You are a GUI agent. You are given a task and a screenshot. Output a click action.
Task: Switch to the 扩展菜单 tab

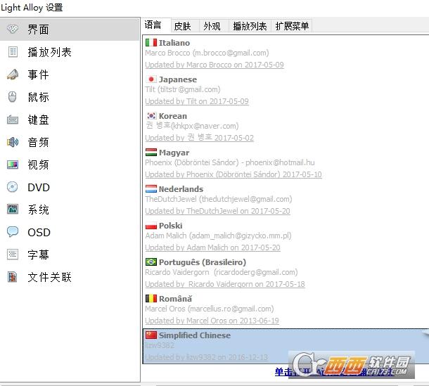[292, 26]
